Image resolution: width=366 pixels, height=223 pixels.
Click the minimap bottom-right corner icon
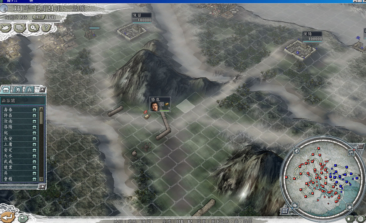pos(350,207)
